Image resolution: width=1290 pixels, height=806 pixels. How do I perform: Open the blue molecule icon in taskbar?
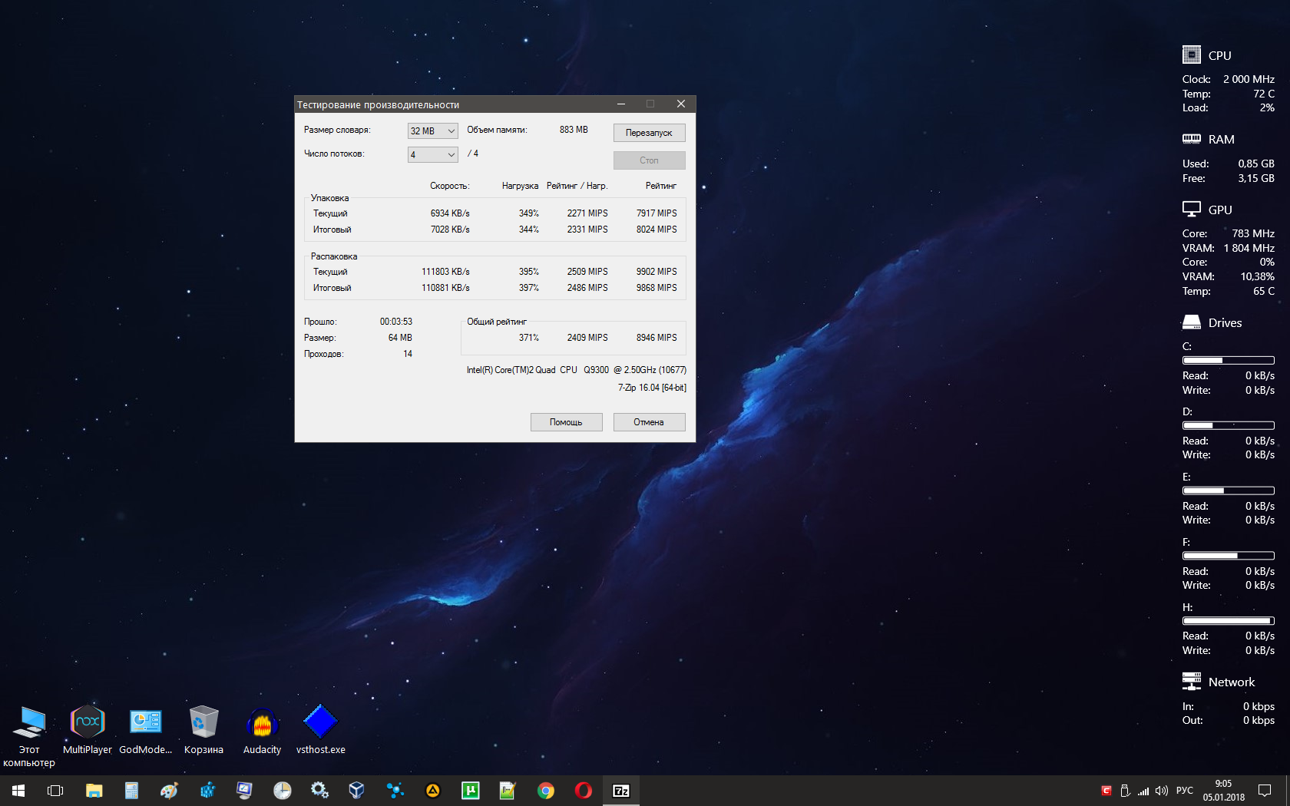click(x=395, y=791)
